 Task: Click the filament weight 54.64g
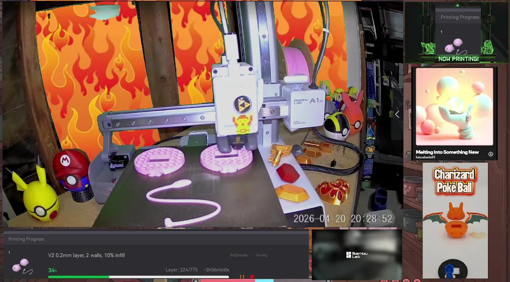(261, 255)
